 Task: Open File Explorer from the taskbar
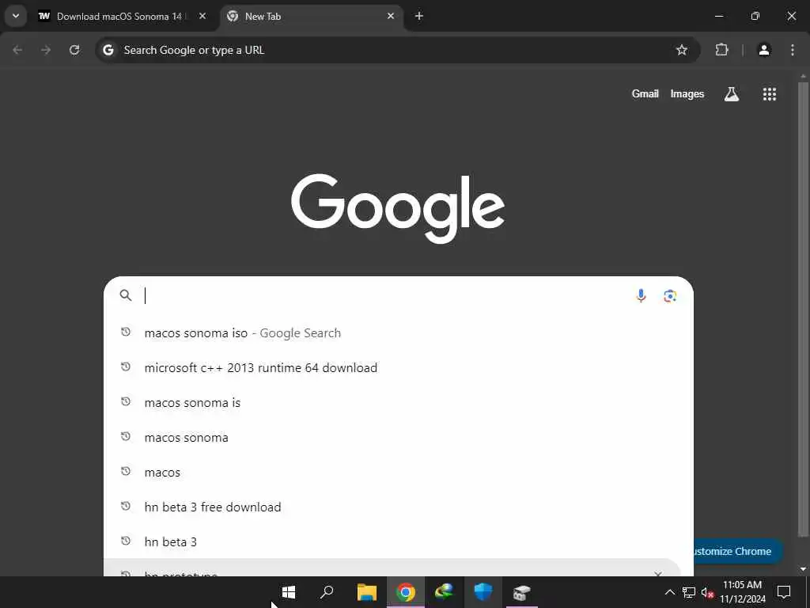tap(367, 592)
